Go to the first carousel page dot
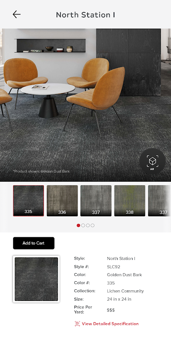Image resolution: width=171 pixels, height=342 pixels. [x=78, y=225]
